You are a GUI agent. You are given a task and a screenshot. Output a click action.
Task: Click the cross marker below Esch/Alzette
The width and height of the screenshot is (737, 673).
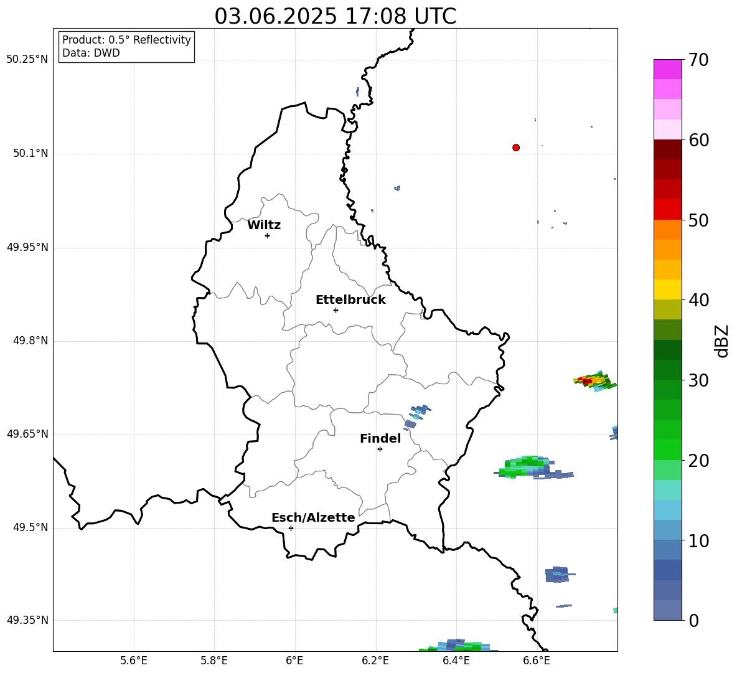(x=291, y=528)
